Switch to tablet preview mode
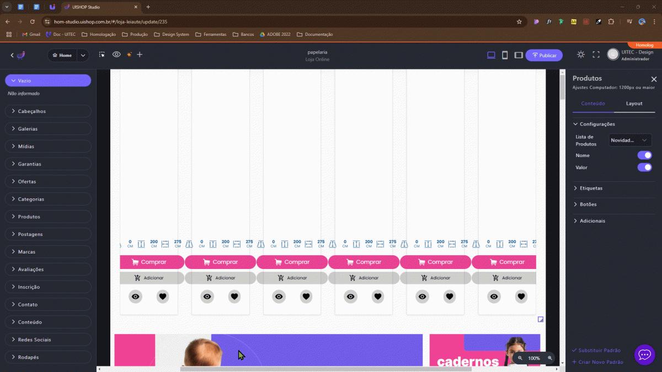Image resolution: width=662 pixels, height=372 pixels. click(x=519, y=55)
